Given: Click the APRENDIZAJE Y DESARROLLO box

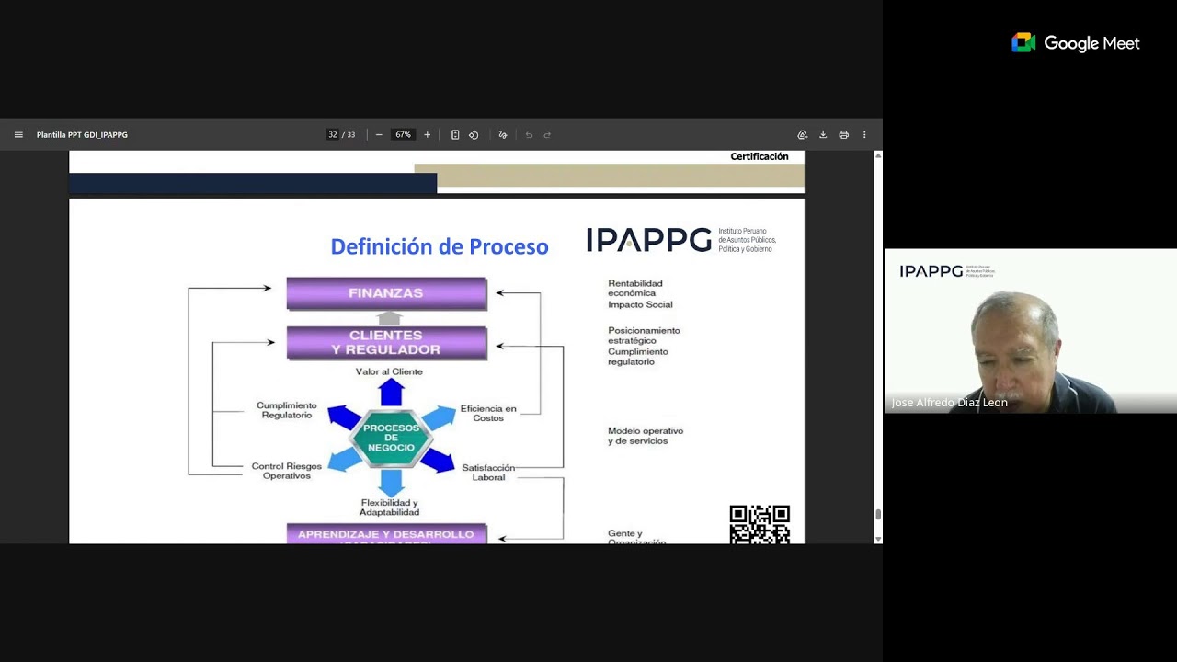Looking at the screenshot, I should click(x=386, y=534).
